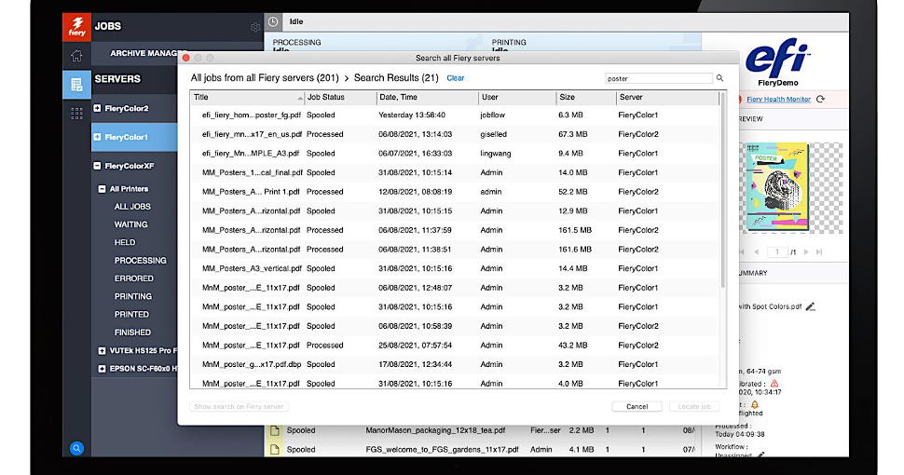This screenshot has width=904, height=475.
Task: Select the MM_Posters_A3_vertical.pdf row
Action: coord(456,268)
